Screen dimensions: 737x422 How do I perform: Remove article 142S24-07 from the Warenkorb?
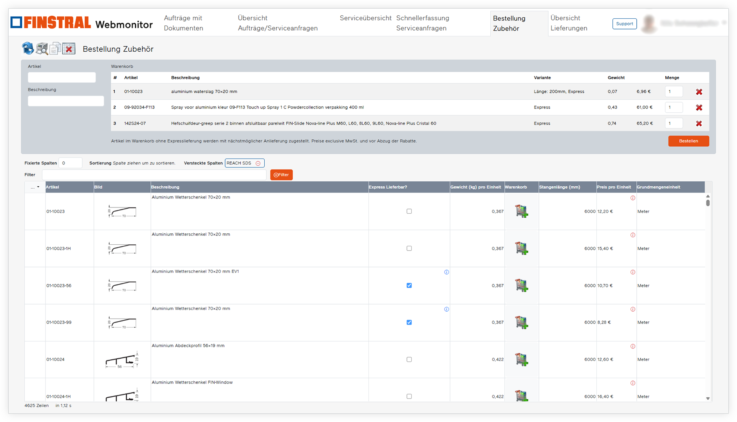coord(699,124)
